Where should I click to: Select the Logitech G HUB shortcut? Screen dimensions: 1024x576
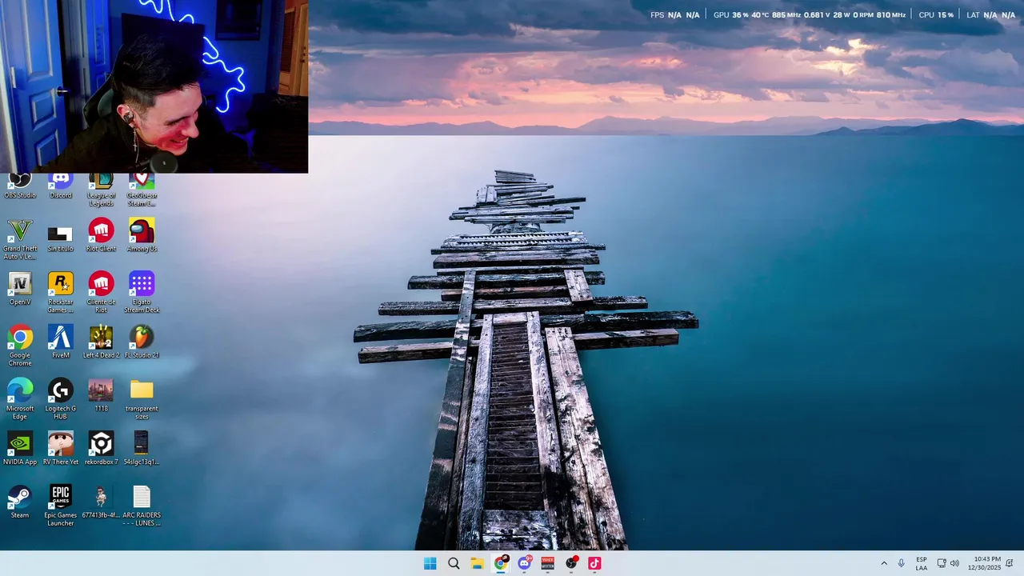[x=60, y=399]
